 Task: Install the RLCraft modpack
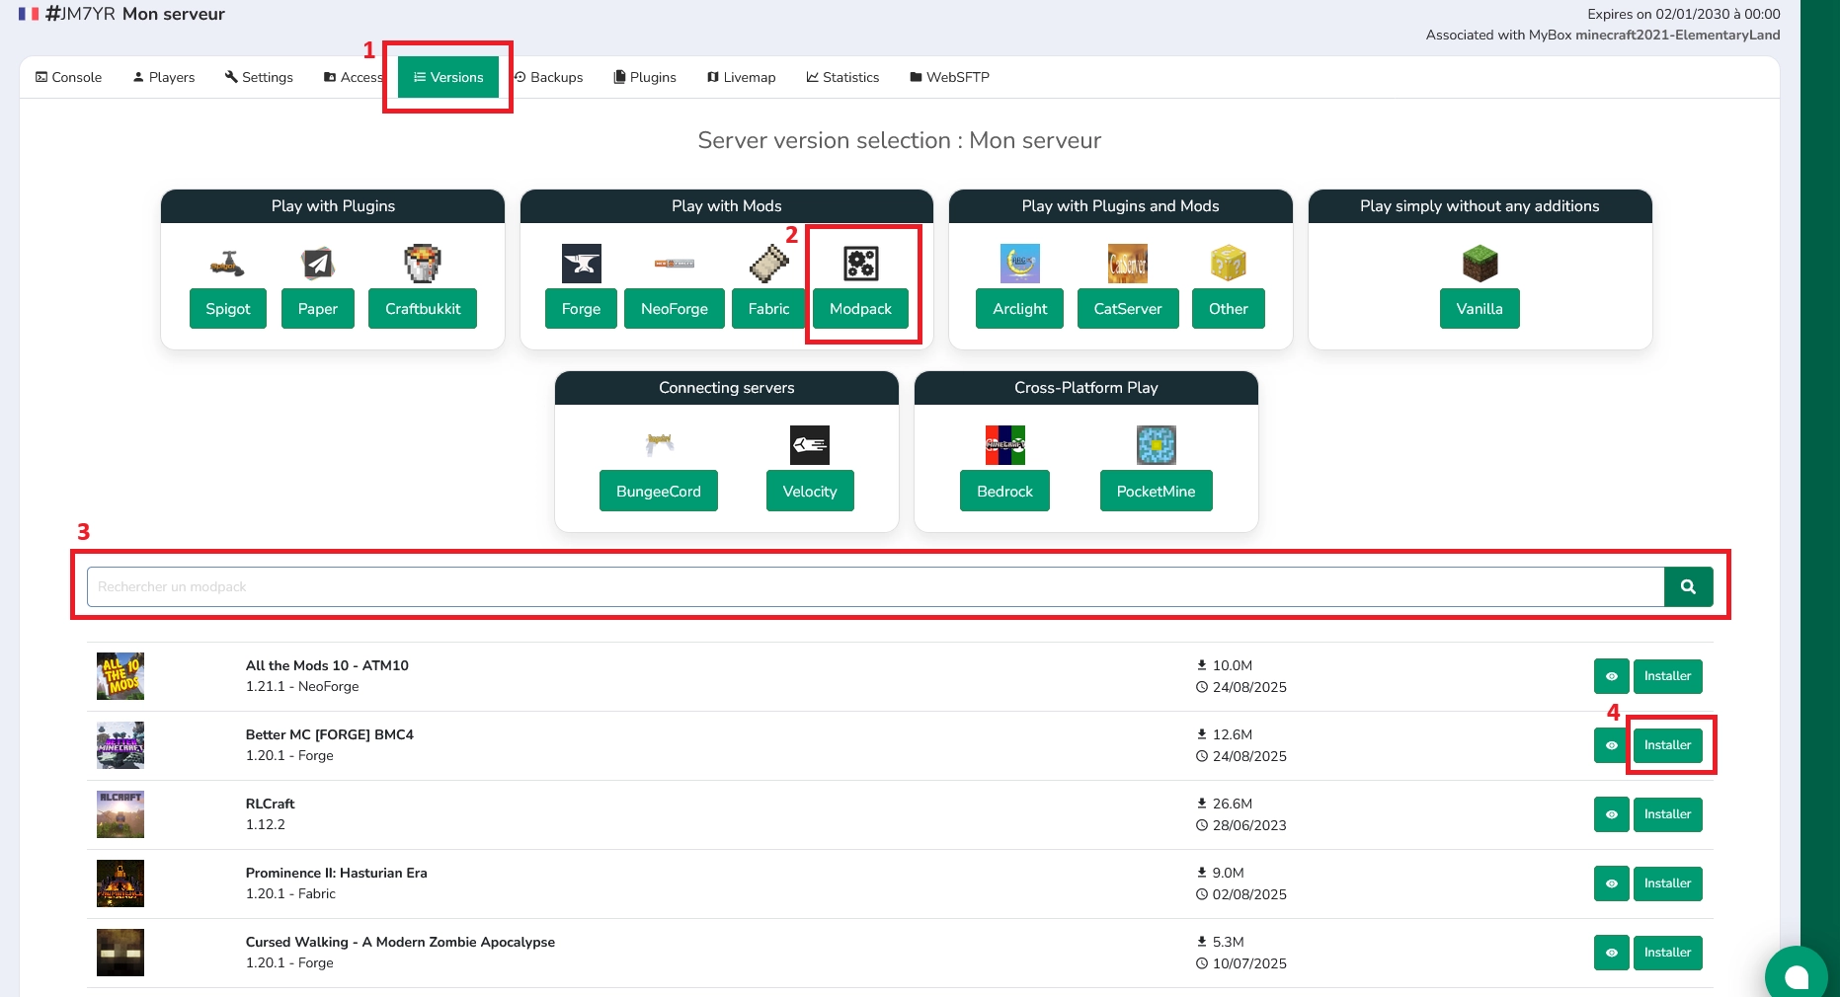1668,814
